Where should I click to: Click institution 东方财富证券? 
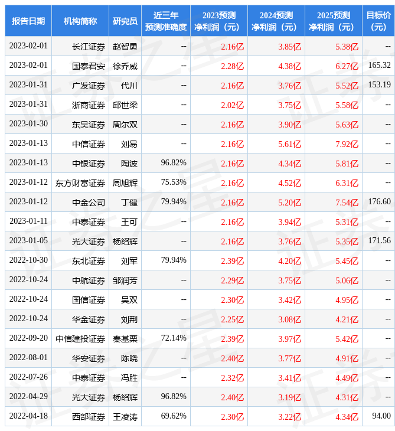click(80, 184)
